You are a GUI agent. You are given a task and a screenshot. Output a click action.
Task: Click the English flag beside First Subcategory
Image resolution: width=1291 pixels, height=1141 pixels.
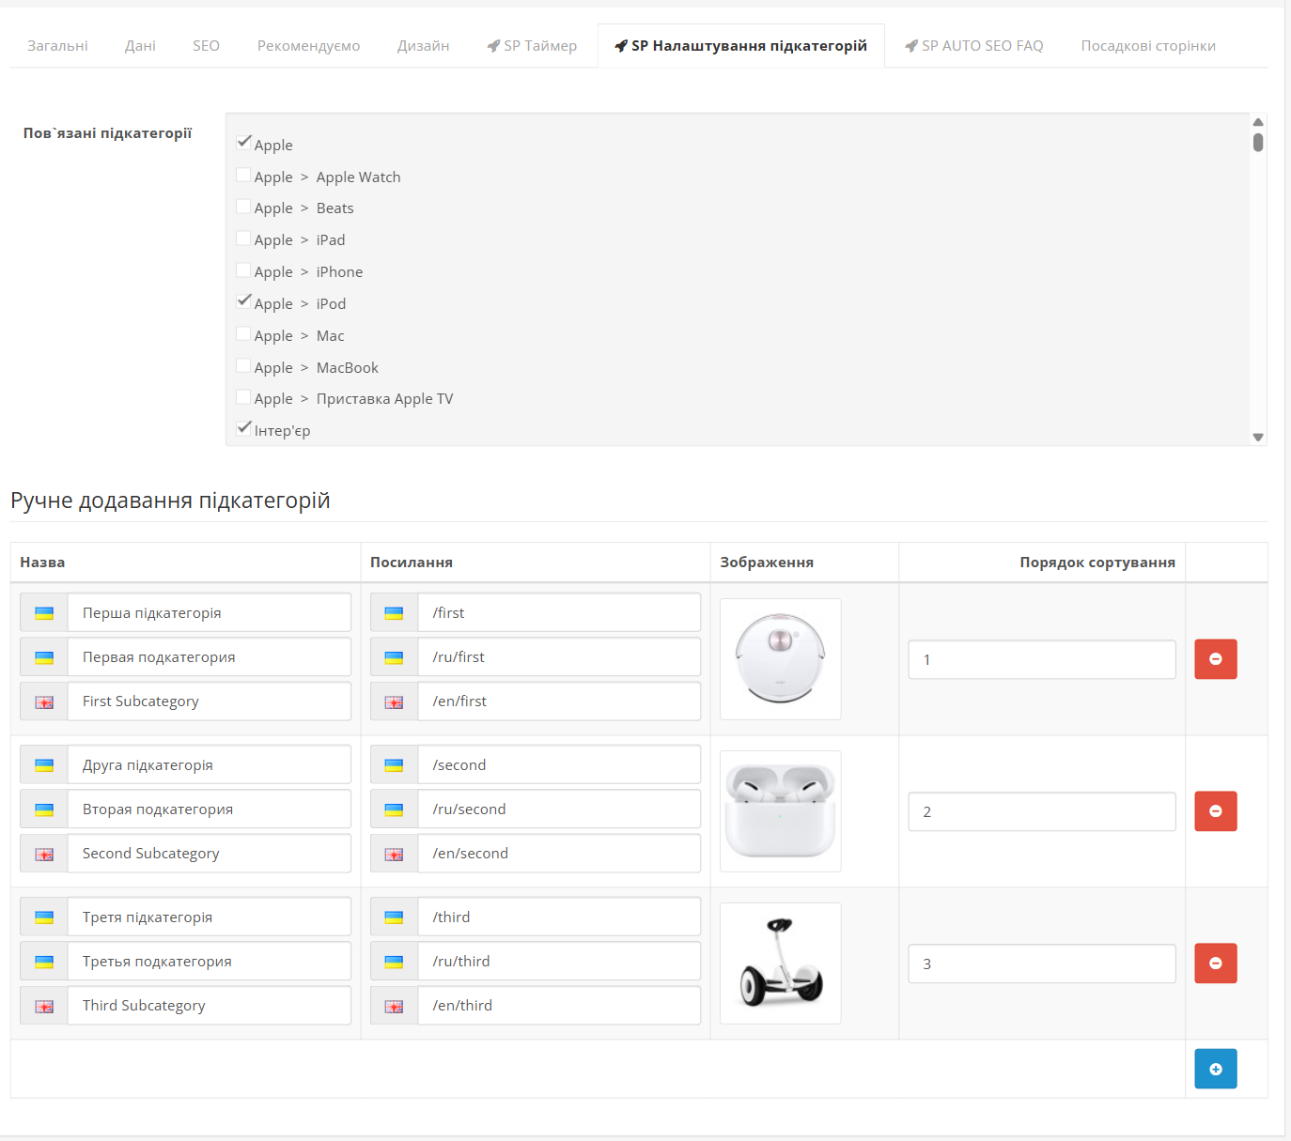[44, 702]
